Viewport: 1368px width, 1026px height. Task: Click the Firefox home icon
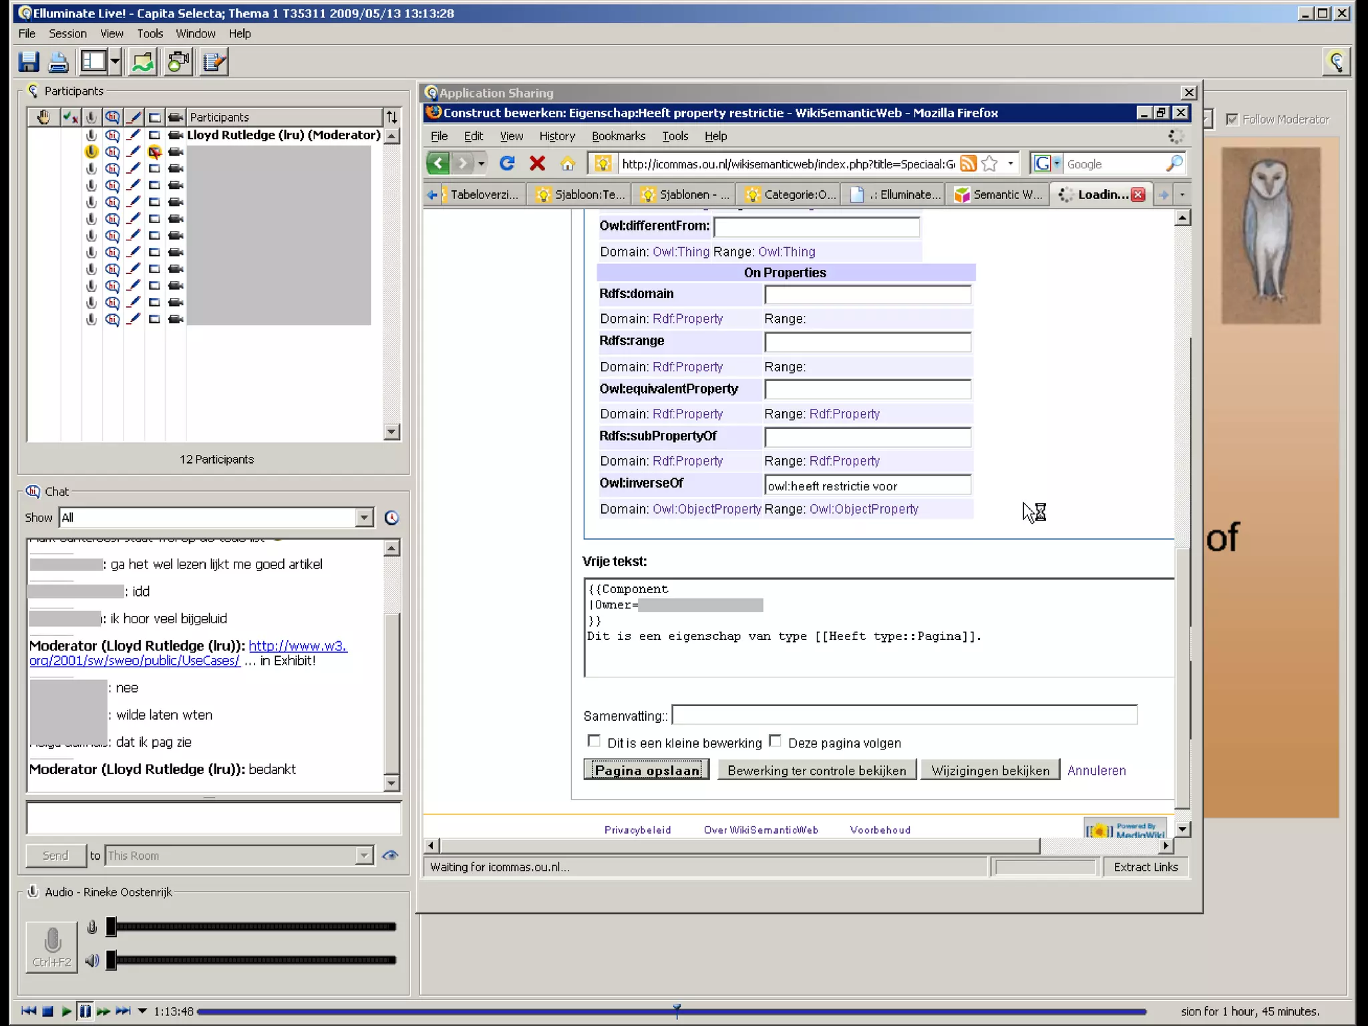pyautogui.click(x=567, y=164)
